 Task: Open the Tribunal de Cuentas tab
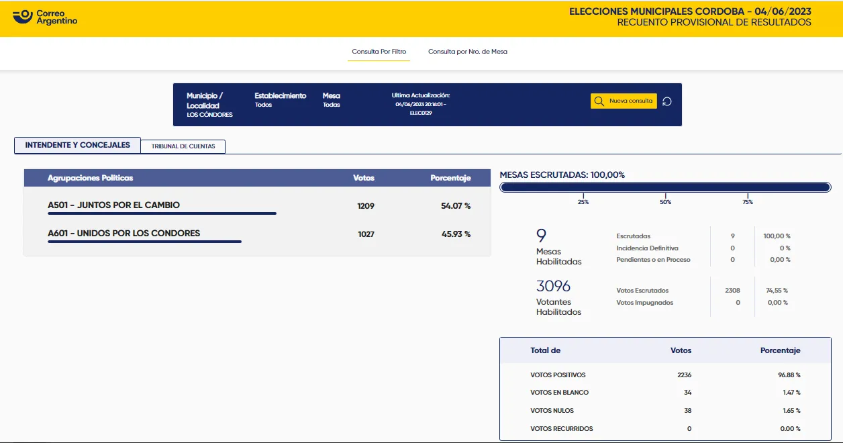click(x=183, y=146)
